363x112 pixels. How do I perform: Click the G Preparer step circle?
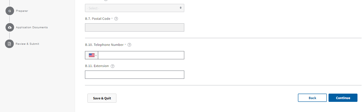pyautogui.click(x=10, y=11)
